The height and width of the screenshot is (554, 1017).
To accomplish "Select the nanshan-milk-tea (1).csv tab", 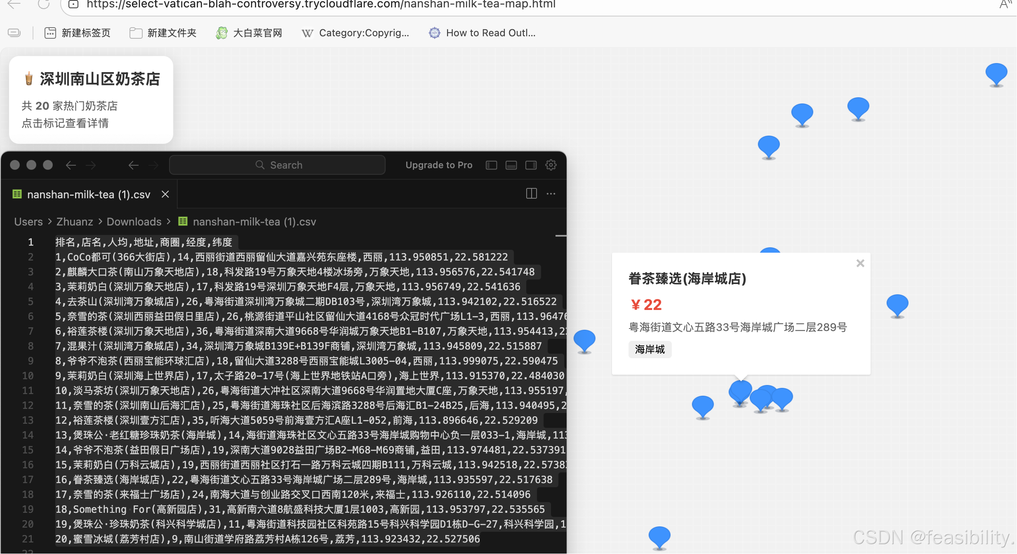I will tap(88, 194).
